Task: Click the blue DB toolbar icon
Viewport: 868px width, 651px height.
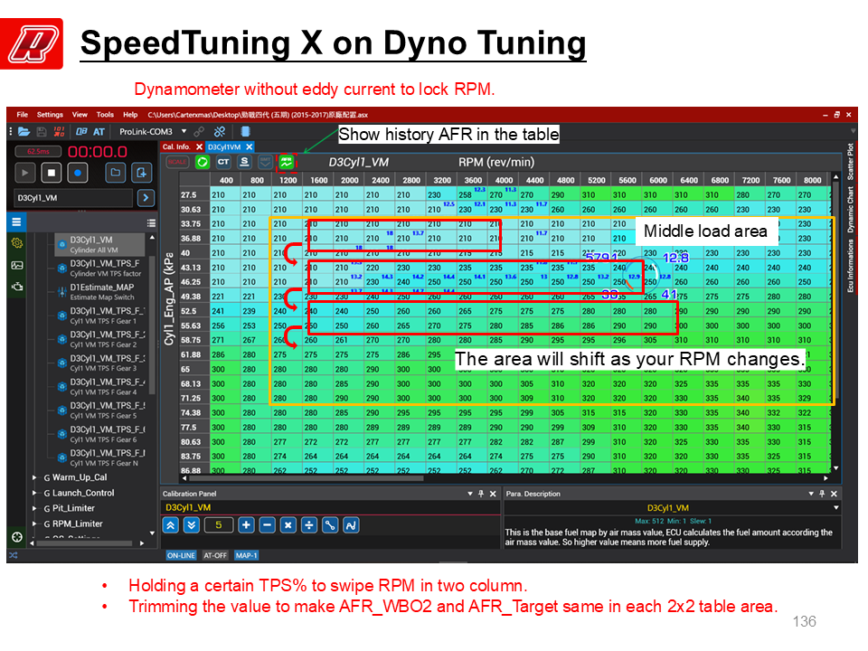Action: point(81,132)
